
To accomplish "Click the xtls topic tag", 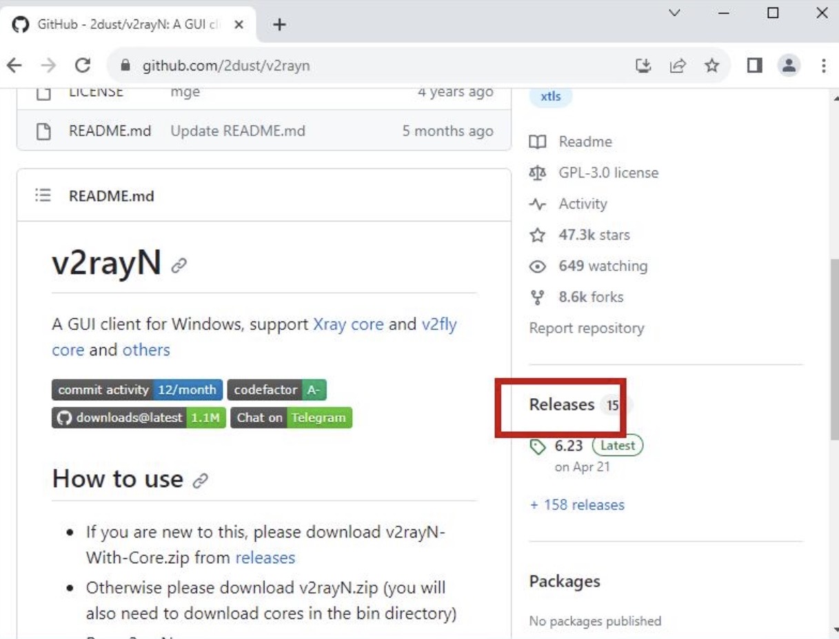I will (x=551, y=97).
